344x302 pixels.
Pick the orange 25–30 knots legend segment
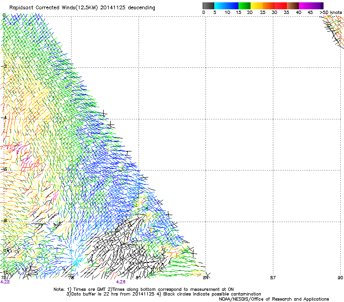pos(269,6)
